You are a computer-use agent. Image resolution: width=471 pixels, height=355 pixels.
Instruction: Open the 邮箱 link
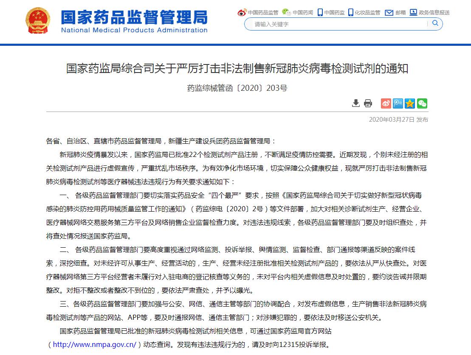click(x=400, y=13)
